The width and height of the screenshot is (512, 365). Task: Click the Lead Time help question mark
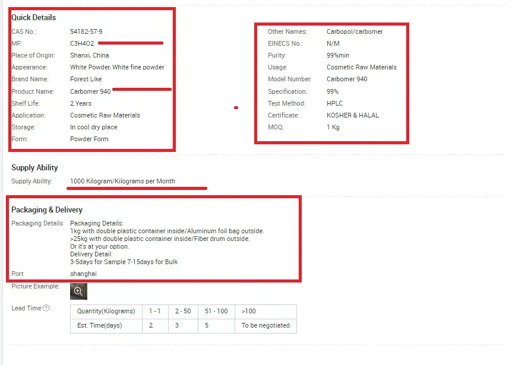[46, 308]
